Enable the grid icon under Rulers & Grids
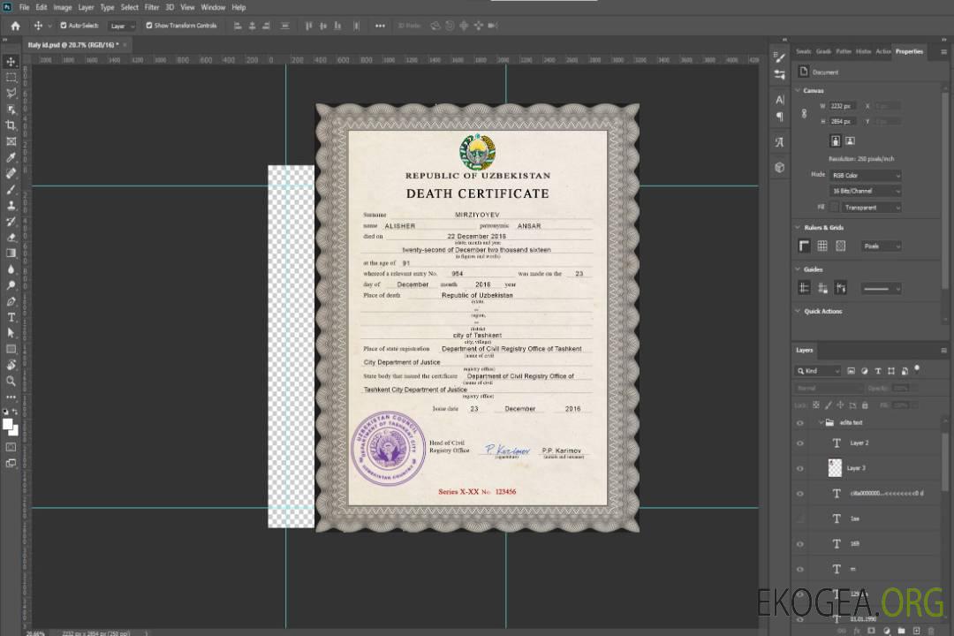This screenshot has height=636, width=954. [822, 246]
